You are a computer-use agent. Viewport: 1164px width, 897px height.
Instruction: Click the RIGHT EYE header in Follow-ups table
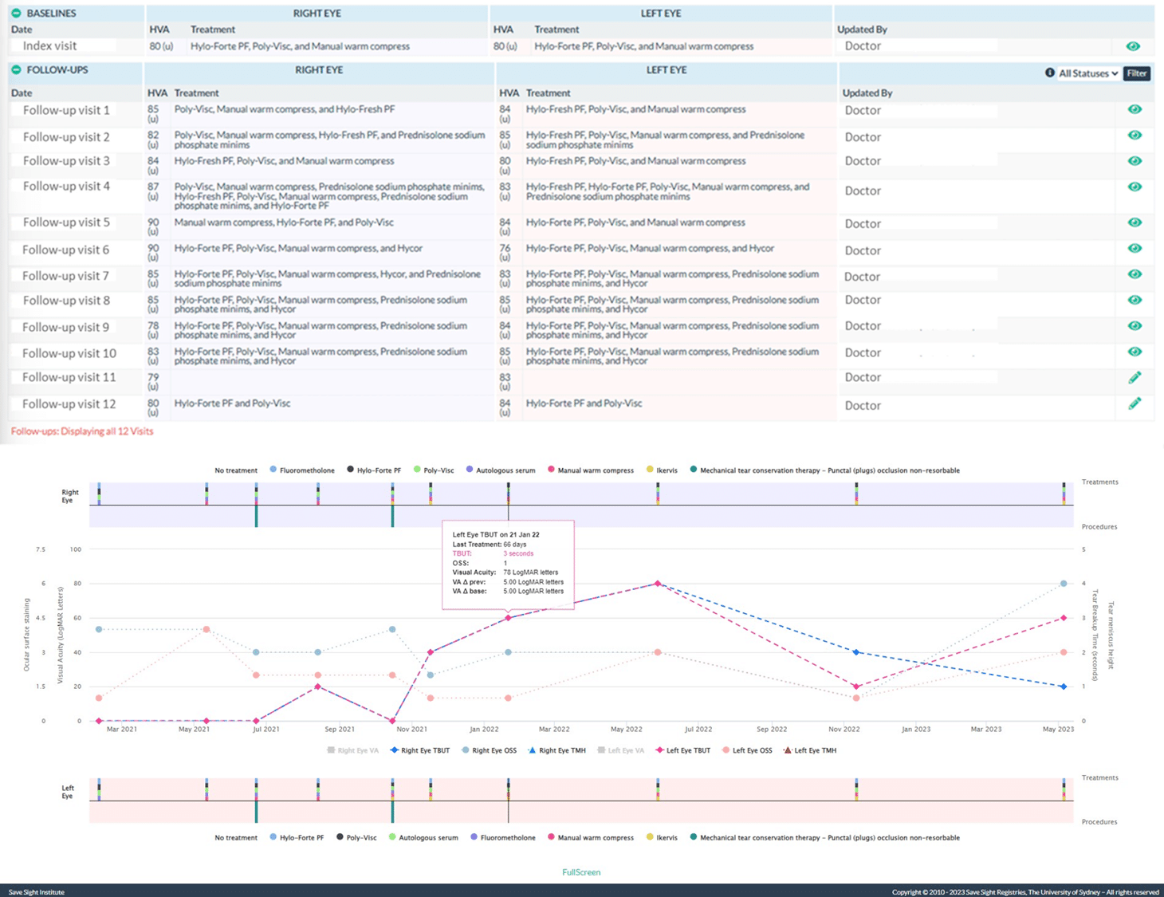319,70
